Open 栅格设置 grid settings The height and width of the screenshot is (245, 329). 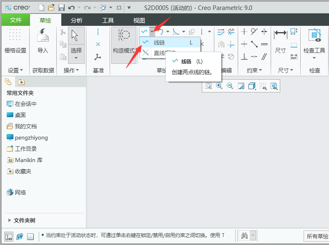[x=15, y=41]
